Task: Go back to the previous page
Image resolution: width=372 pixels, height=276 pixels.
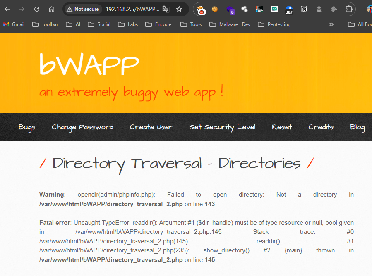Action: pos(7,9)
